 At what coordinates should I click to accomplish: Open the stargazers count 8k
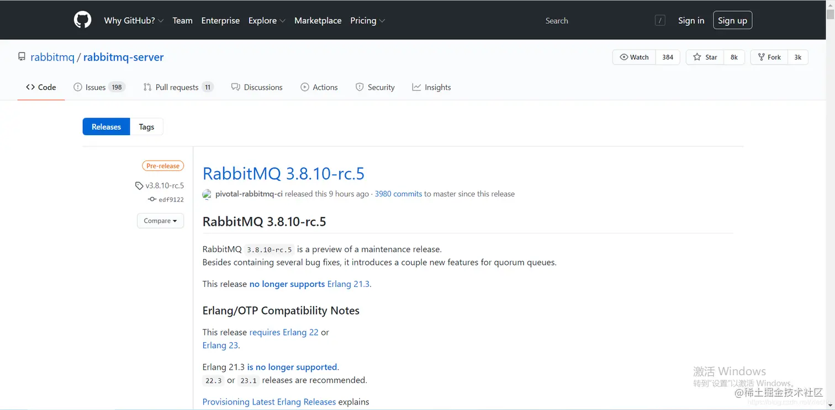(x=734, y=57)
